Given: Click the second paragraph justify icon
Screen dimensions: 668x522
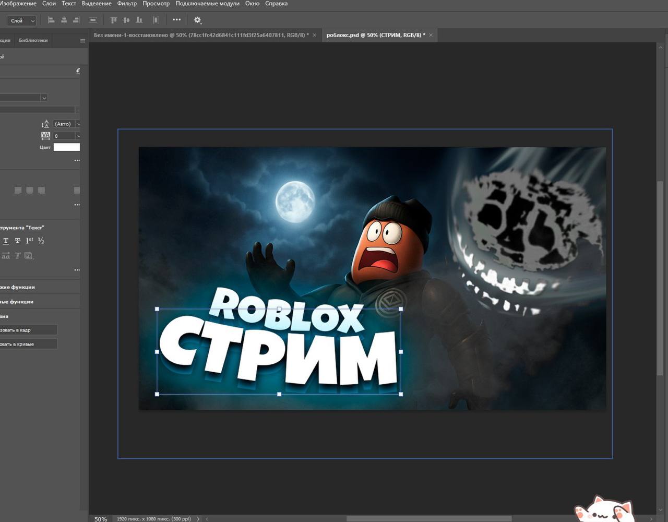Looking at the screenshot, I should tap(30, 190).
